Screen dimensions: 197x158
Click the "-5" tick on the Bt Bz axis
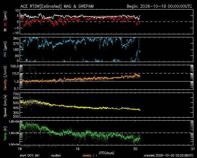pyautogui.click(x=16, y=28)
